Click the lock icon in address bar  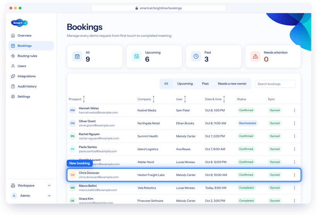[137, 8]
